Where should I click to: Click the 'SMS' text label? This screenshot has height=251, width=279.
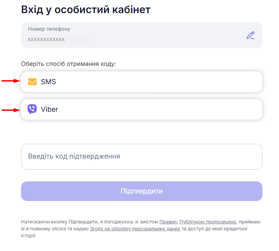[x=48, y=82]
